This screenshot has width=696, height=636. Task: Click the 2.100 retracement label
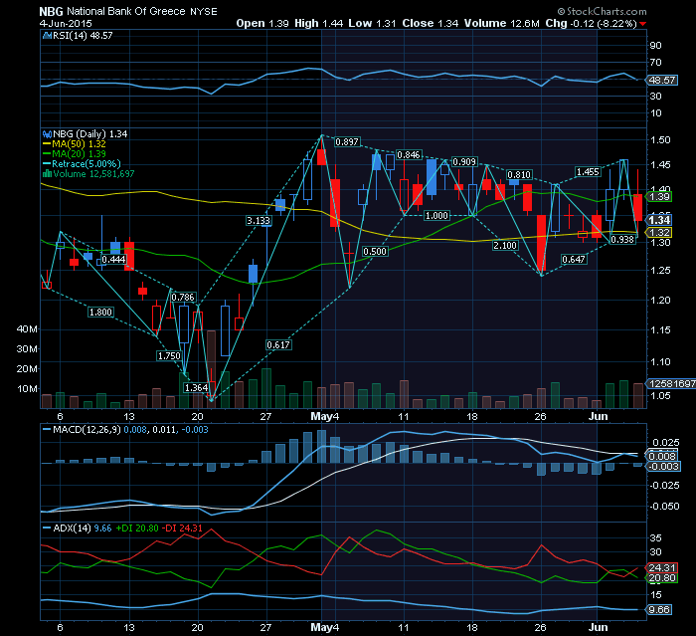coord(505,245)
